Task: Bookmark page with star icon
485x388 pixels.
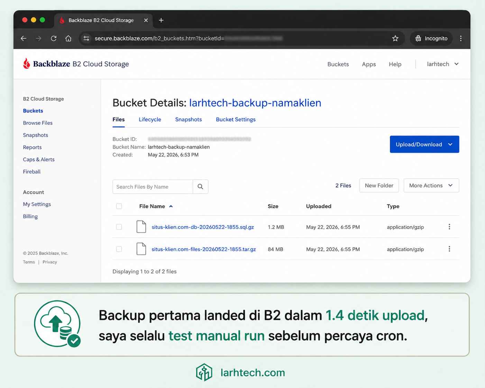Action: 395,38
